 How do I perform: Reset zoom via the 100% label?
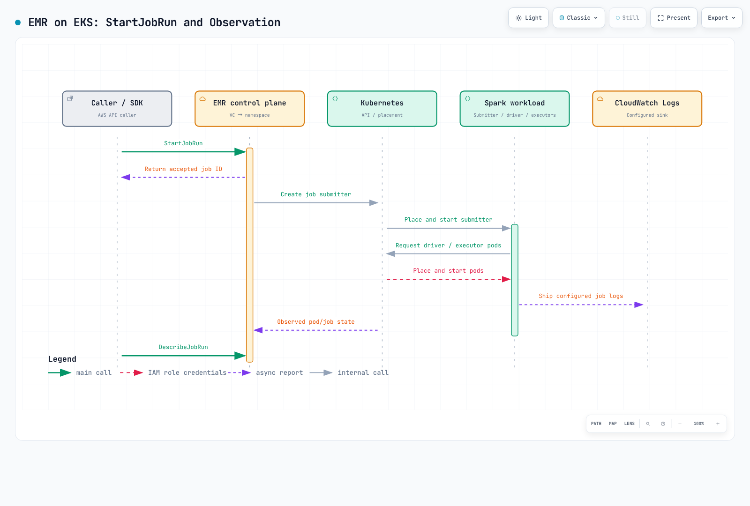pyautogui.click(x=699, y=424)
